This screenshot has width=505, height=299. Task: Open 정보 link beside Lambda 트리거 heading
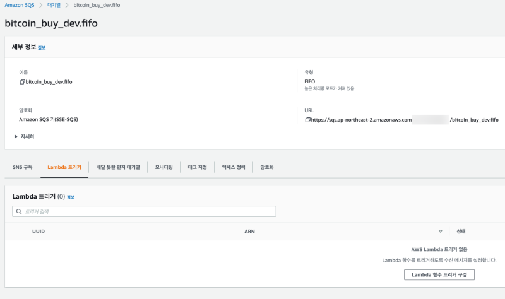(71, 197)
